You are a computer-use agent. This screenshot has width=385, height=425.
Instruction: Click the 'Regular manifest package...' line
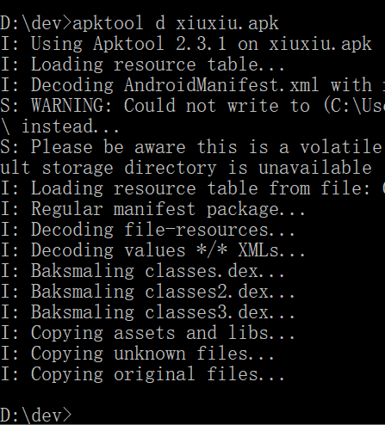pyautogui.click(x=152, y=209)
